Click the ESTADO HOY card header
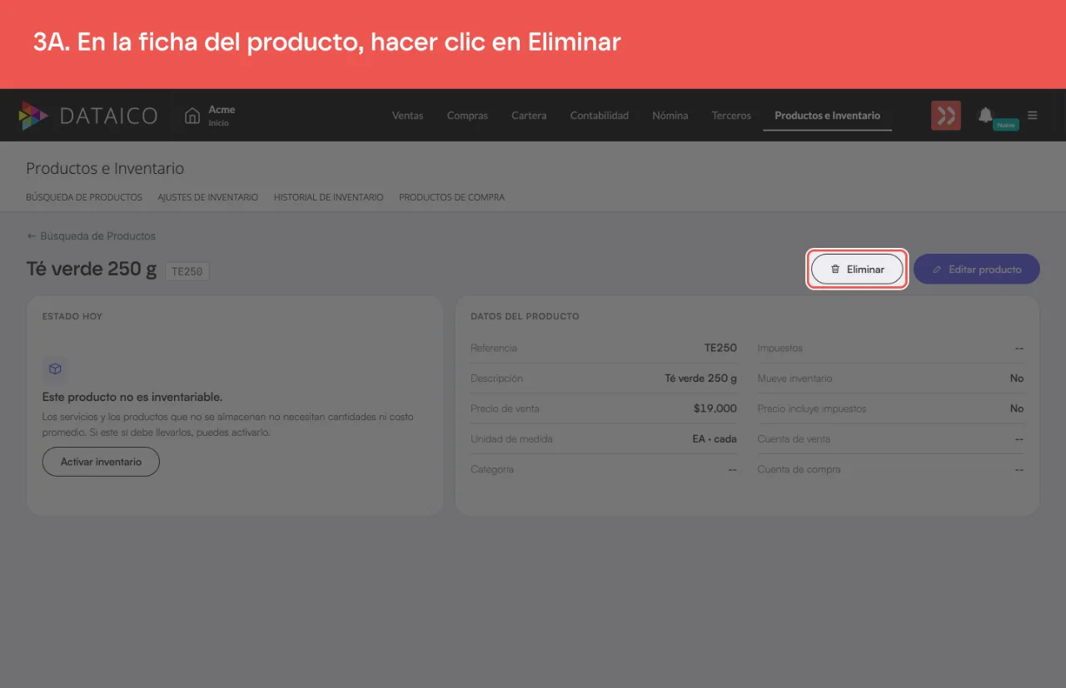Viewport: 1066px width, 688px height. [x=72, y=317]
